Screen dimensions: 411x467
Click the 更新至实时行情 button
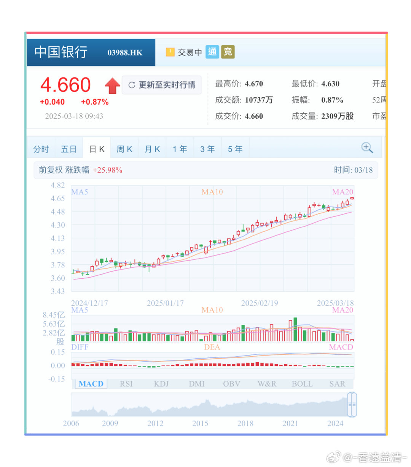[161, 85]
